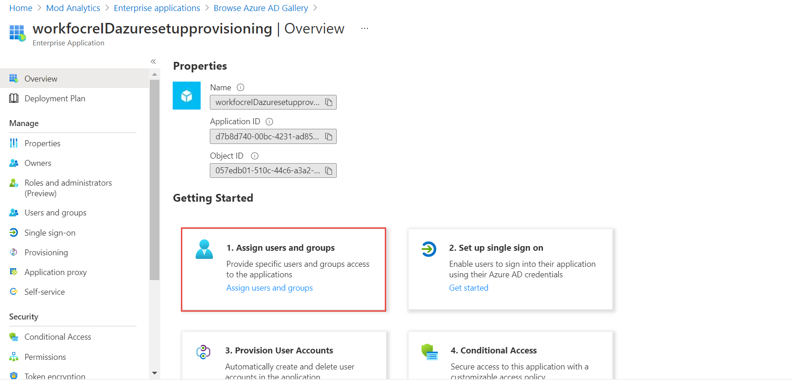This screenshot has width=792, height=380.
Task: Click the Assign users and groups link
Action: coord(269,288)
